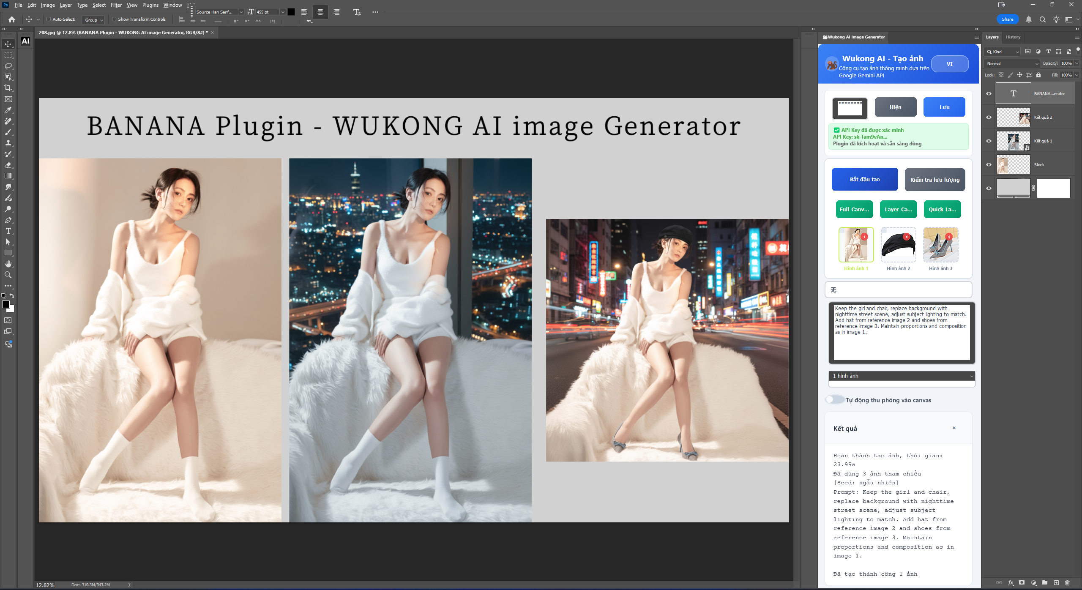Viewport: 1082px width, 590px height.
Task: Select the Clone Stamp tool
Action: point(8,143)
